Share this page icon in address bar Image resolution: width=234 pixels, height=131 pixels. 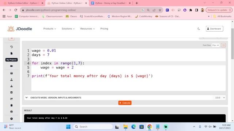154,10
